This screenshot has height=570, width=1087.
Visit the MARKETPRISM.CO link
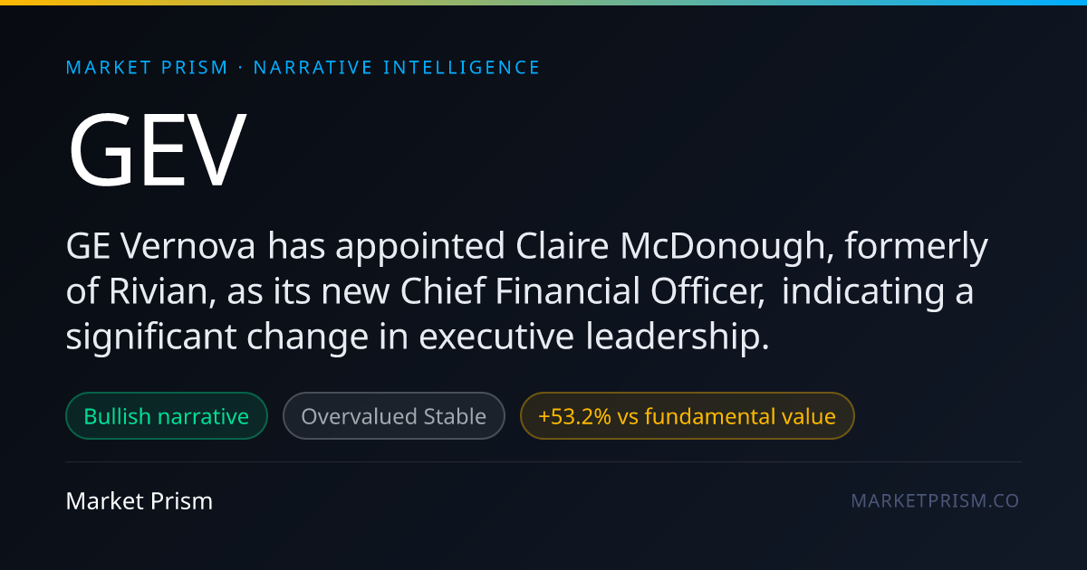click(935, 500)
